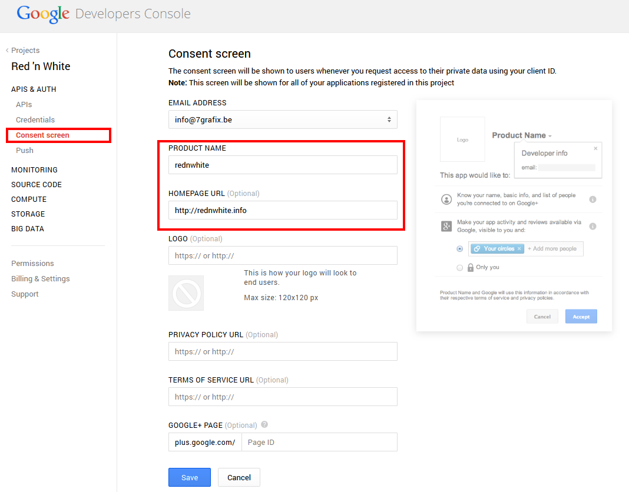The width and height of the screenshot is (629, 492).
Task: Open Support in sidebar
Action: (25, 294)
